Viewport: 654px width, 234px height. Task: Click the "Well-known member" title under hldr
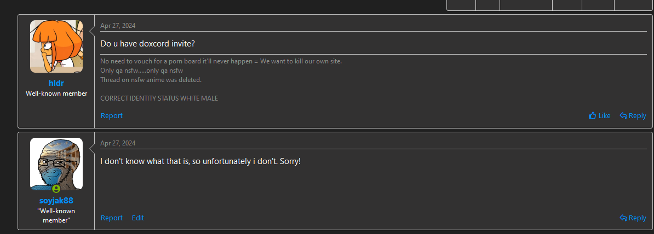click(56, 93)
